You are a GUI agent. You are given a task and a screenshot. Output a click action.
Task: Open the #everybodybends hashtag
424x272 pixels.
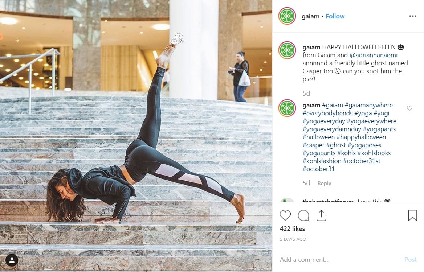point(327,113)
